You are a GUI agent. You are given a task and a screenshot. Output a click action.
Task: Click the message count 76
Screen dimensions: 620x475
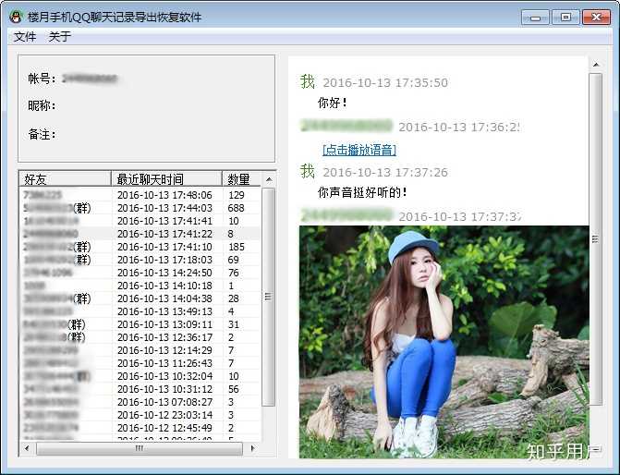click(233, 273)
